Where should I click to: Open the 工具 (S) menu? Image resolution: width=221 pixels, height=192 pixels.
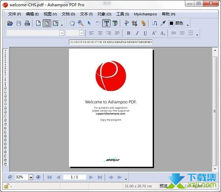(x=123, y=14)
